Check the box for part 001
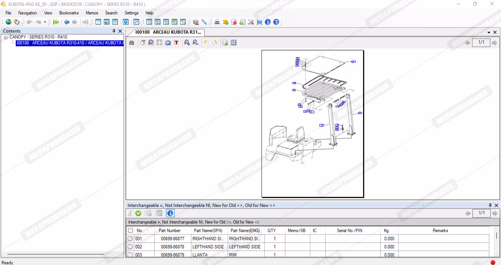501x265 pixels. click(130, 239)
